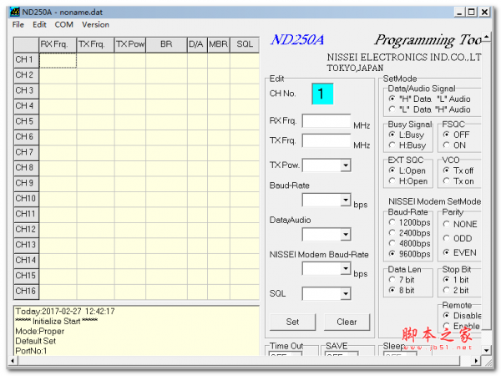Select the CH 9 row header

coord(26,183)
